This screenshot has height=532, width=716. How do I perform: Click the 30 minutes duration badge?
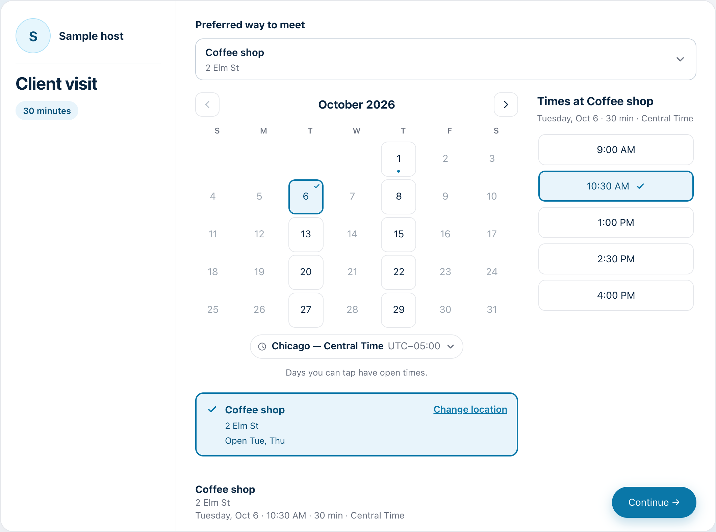click(47, 111)
